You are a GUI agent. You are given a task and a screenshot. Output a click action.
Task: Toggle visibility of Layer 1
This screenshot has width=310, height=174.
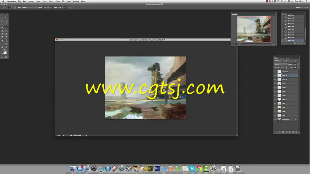click(275, 115)
